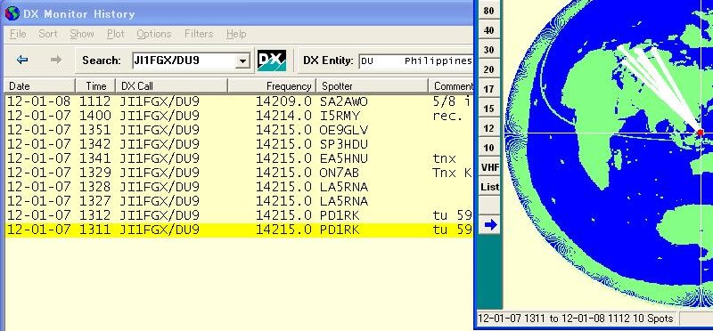713x331 pixels.
Task: Select the 10 meter band button
Action: 489,148
